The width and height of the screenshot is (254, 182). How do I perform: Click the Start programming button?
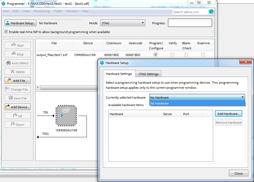point(18,45)
